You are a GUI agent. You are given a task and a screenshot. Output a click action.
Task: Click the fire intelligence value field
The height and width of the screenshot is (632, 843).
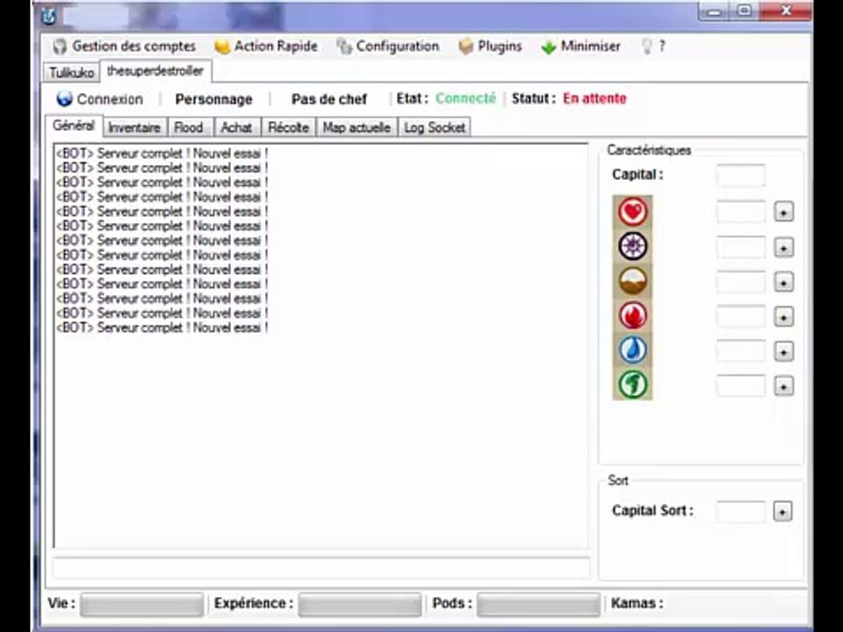pyautogui.click(x=741, y=317)
